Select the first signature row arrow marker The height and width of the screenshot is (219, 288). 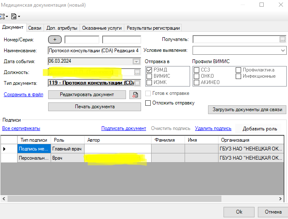pos(5,149)
